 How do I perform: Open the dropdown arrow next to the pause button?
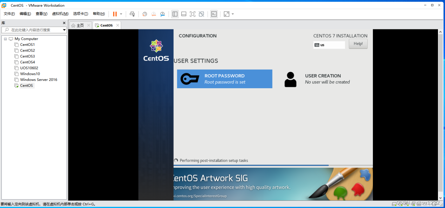121,14
